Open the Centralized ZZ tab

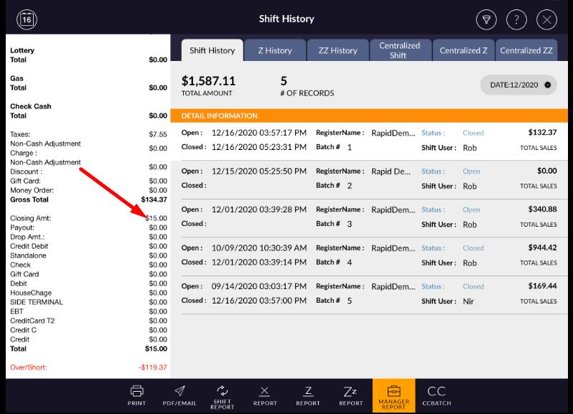[526, 50]
